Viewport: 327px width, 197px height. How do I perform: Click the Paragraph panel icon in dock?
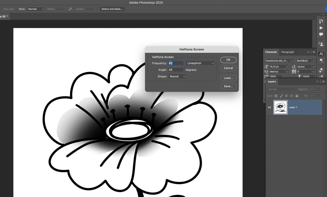click(x=321, y=61)
